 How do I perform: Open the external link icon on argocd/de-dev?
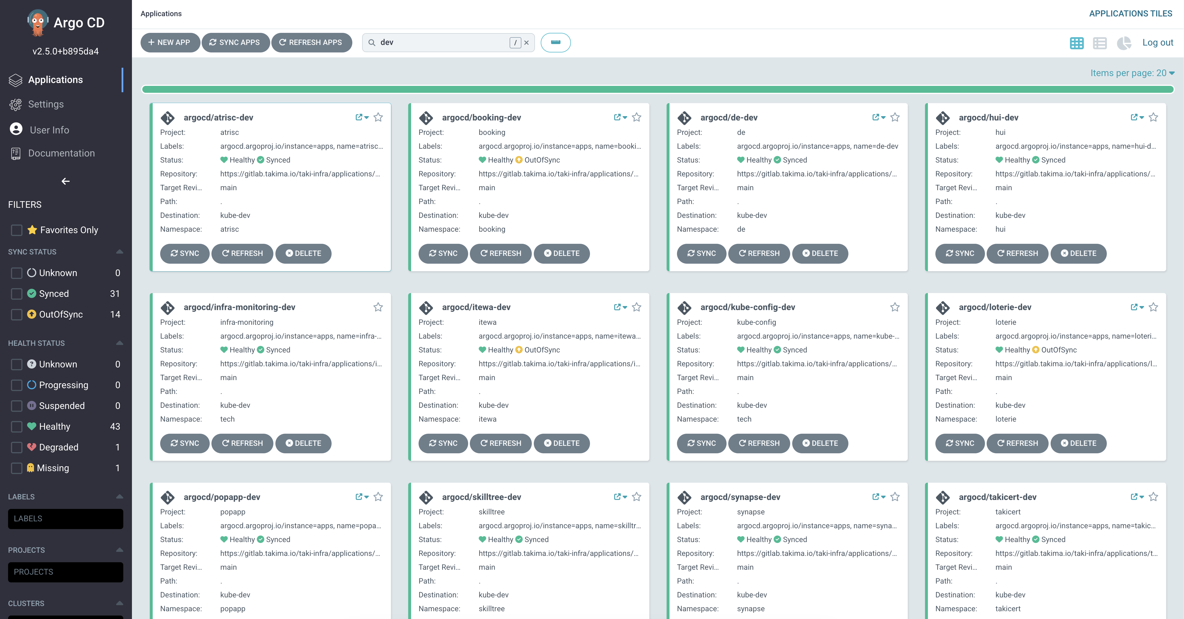pyautogui.click(x=875, y=117)
